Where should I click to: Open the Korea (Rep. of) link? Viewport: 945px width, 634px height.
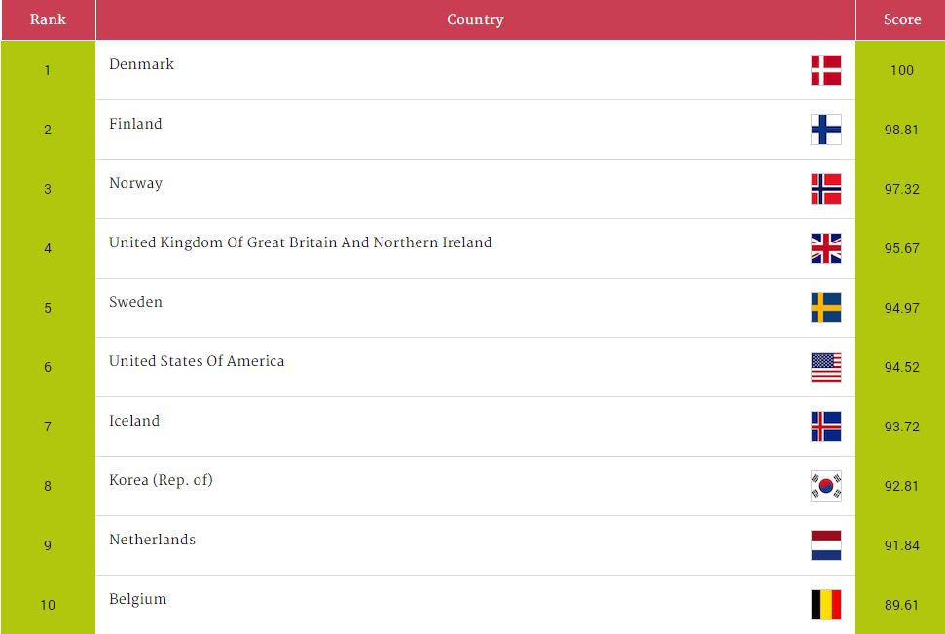coord(161,480)
